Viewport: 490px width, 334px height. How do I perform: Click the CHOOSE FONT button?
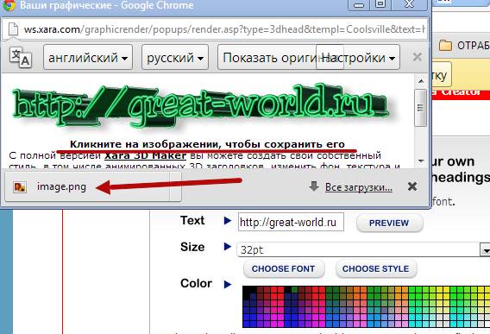pyautogui.click(x=284, y=268)
